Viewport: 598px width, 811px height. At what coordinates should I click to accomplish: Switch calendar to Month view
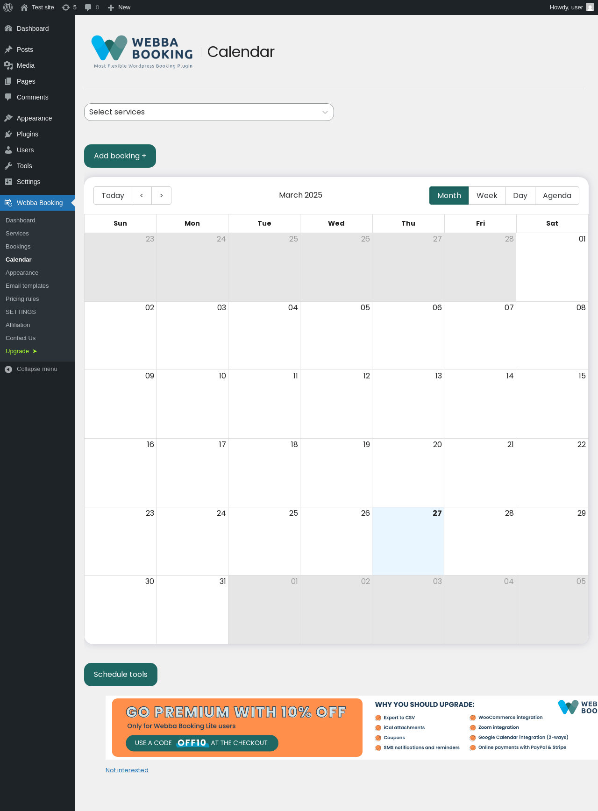point(449,196)
